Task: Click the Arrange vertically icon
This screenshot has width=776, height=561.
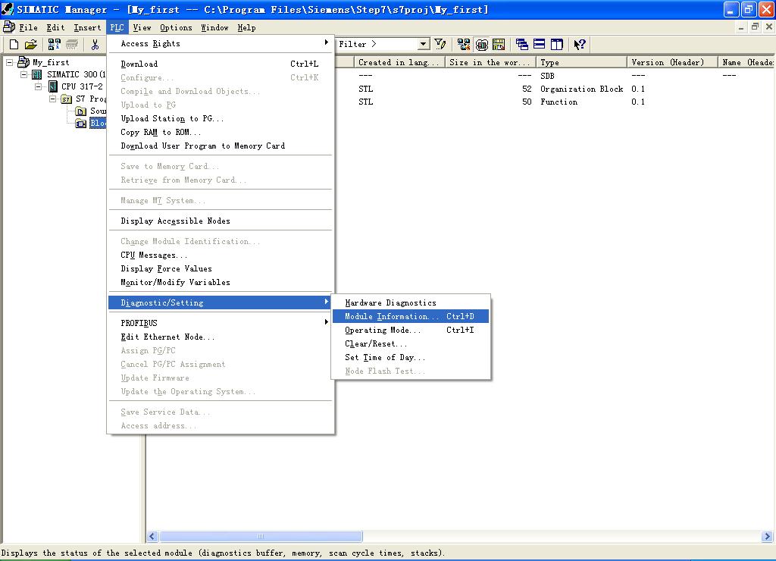Action: [x=557, y=45]
